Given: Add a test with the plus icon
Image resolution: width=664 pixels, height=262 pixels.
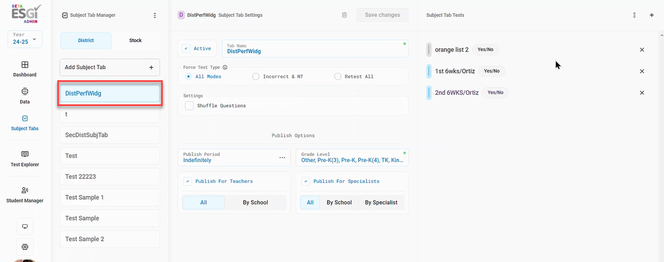Looking at the screenshot, I should (652, 15).
